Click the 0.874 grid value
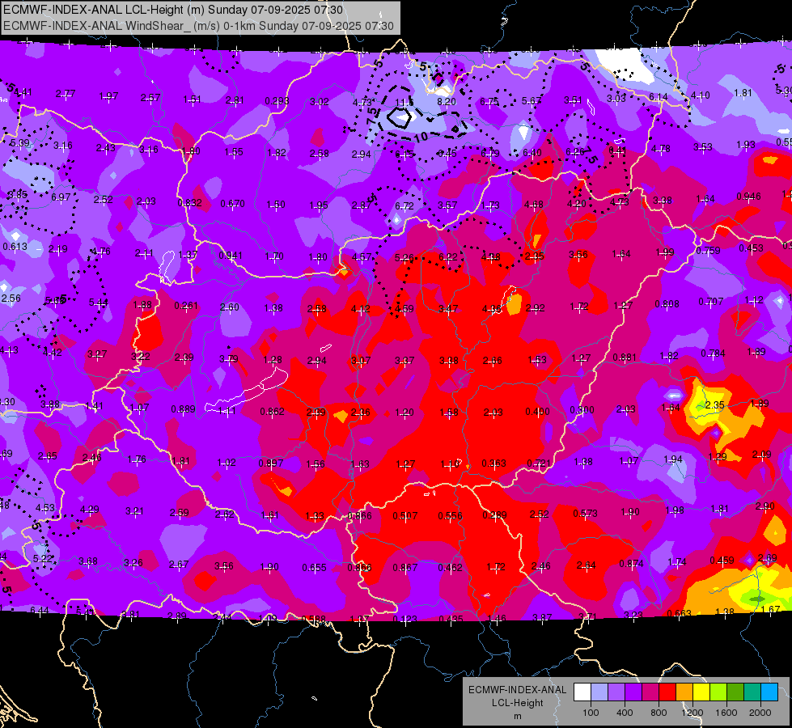This screenshot has width=792, height=728. point(631,563)
